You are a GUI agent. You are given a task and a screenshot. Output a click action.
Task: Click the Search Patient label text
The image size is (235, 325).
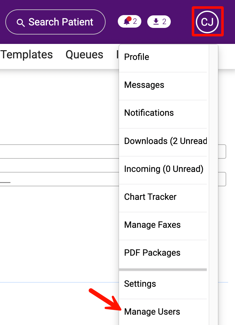tap(61, 22)
